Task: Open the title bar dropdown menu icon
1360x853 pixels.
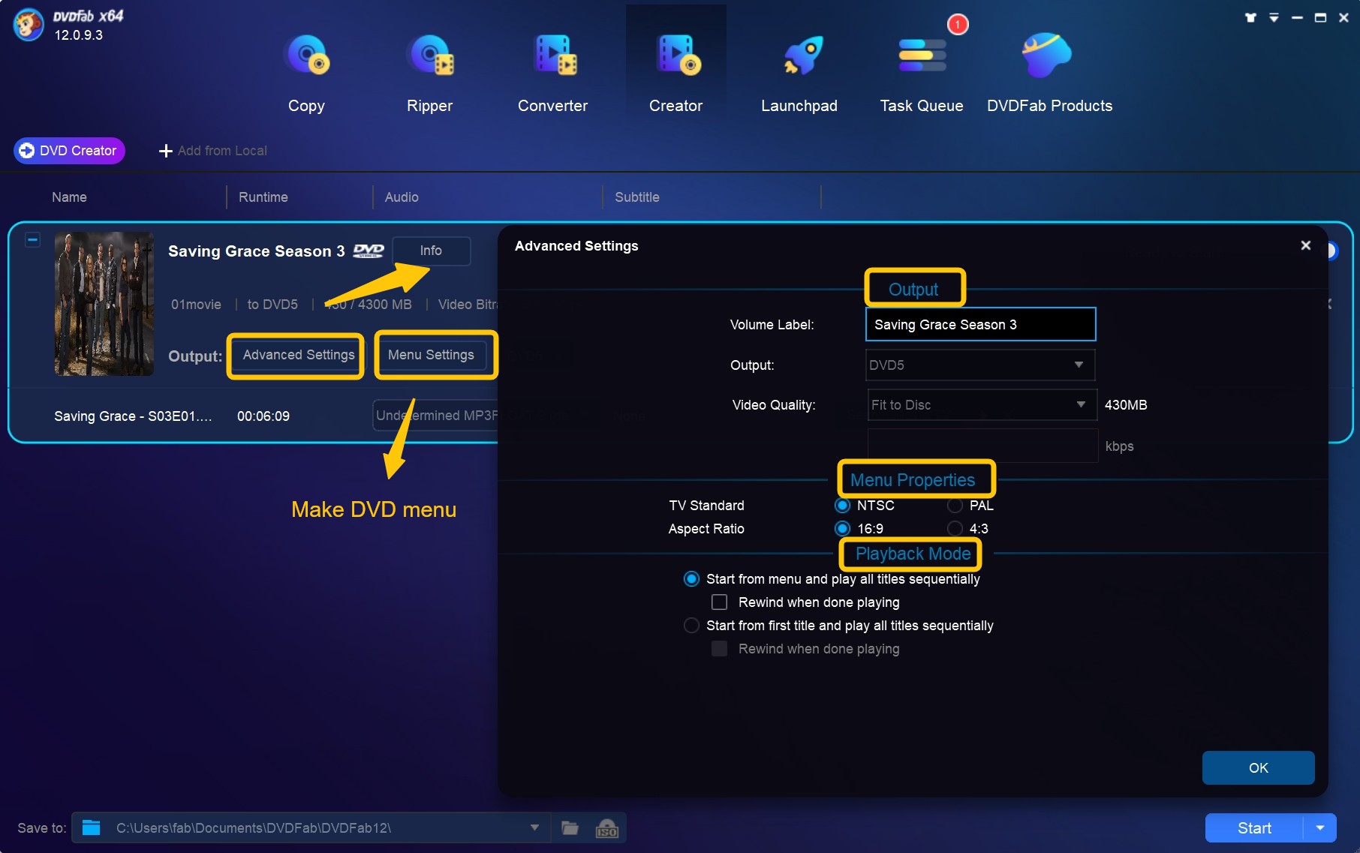Action: [x=1274, y=17]
